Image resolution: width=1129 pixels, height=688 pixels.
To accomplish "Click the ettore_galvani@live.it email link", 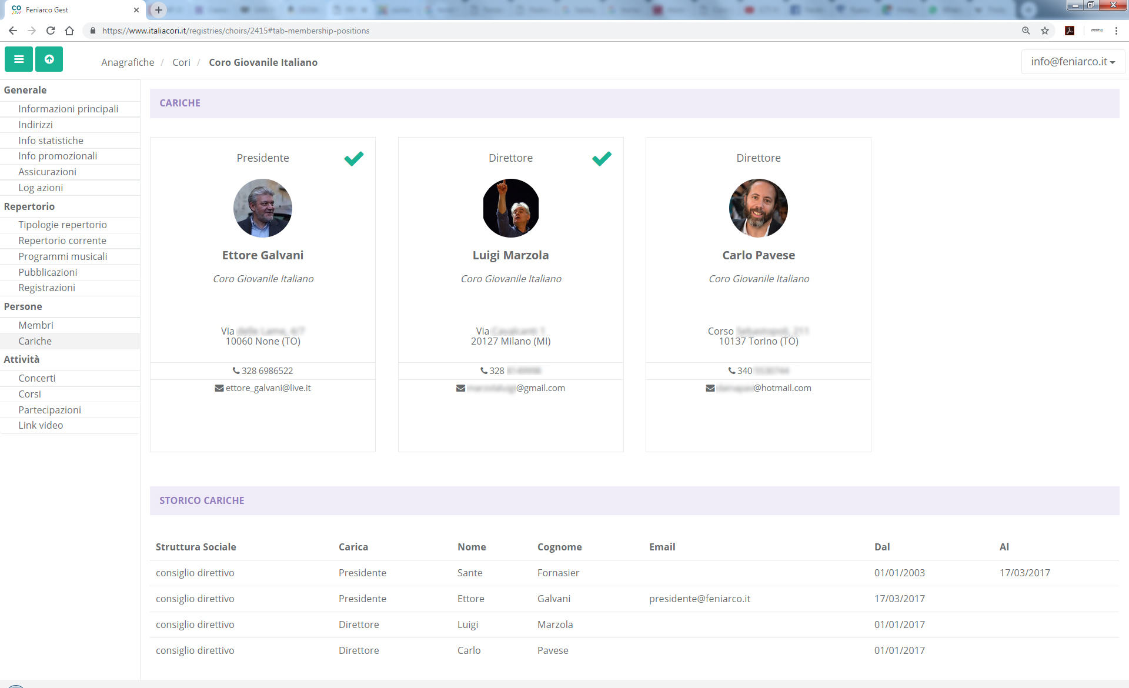I will pyautogui.click(x=268, y=388).
